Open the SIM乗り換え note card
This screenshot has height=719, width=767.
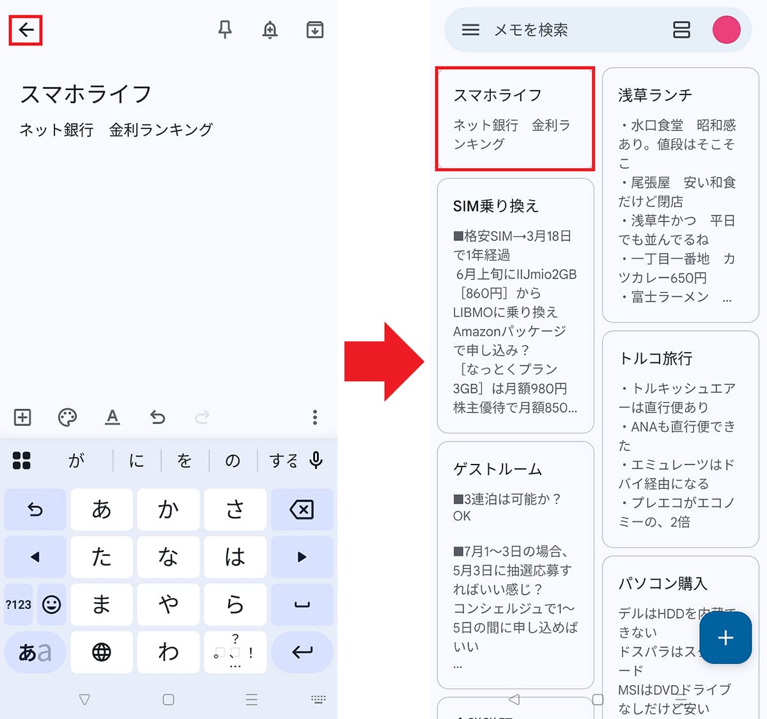point(515,305)
